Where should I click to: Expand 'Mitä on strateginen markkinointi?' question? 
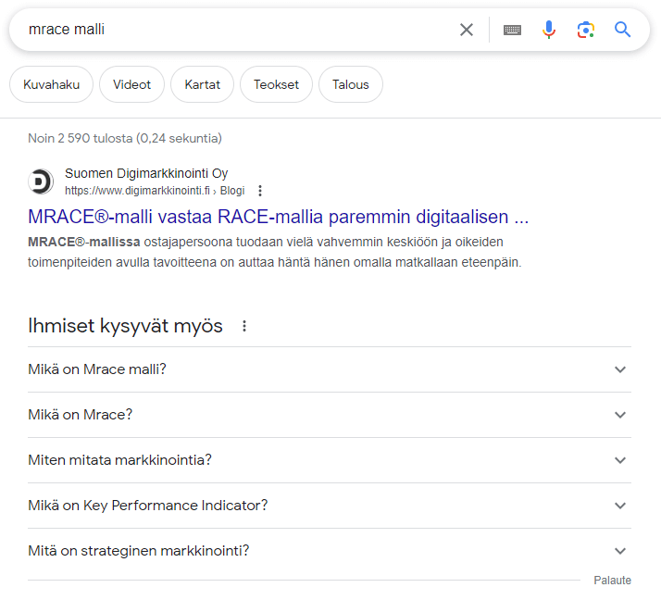pos(330,551)
